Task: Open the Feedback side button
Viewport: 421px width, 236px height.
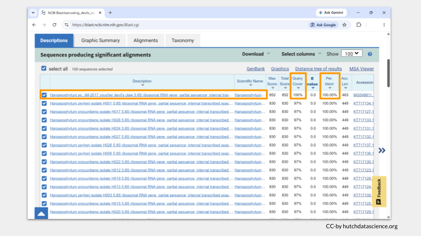Action: click(x=379, y=191)
